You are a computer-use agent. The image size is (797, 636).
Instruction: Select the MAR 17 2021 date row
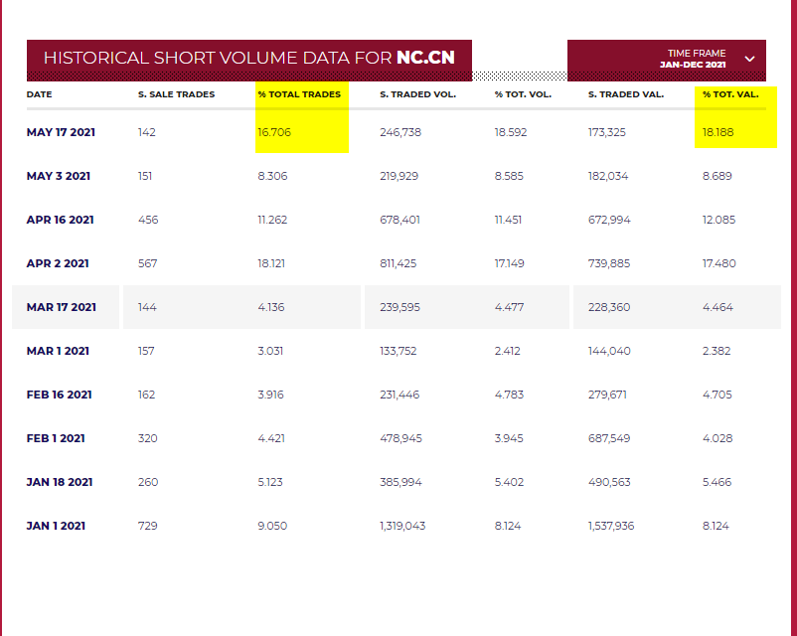62,307
